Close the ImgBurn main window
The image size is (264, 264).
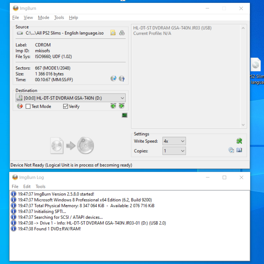coord(241,8)
